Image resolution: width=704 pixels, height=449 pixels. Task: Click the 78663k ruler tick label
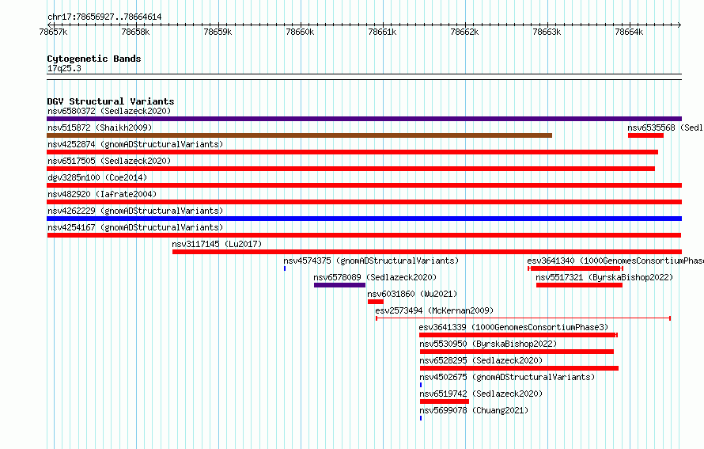click(x=547, y=32)
